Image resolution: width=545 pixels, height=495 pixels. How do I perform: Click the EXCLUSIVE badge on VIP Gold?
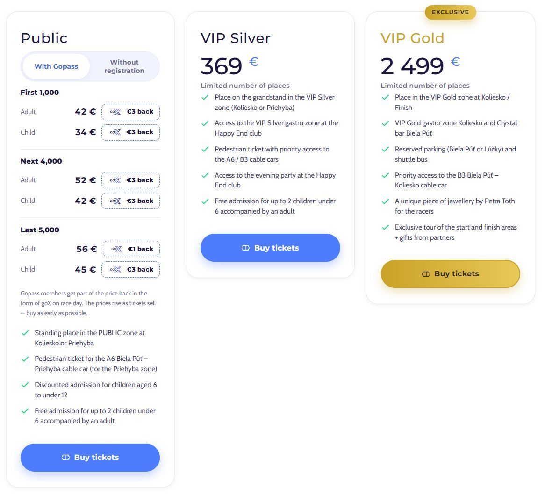pyautogui.click(x=451, y=12)
